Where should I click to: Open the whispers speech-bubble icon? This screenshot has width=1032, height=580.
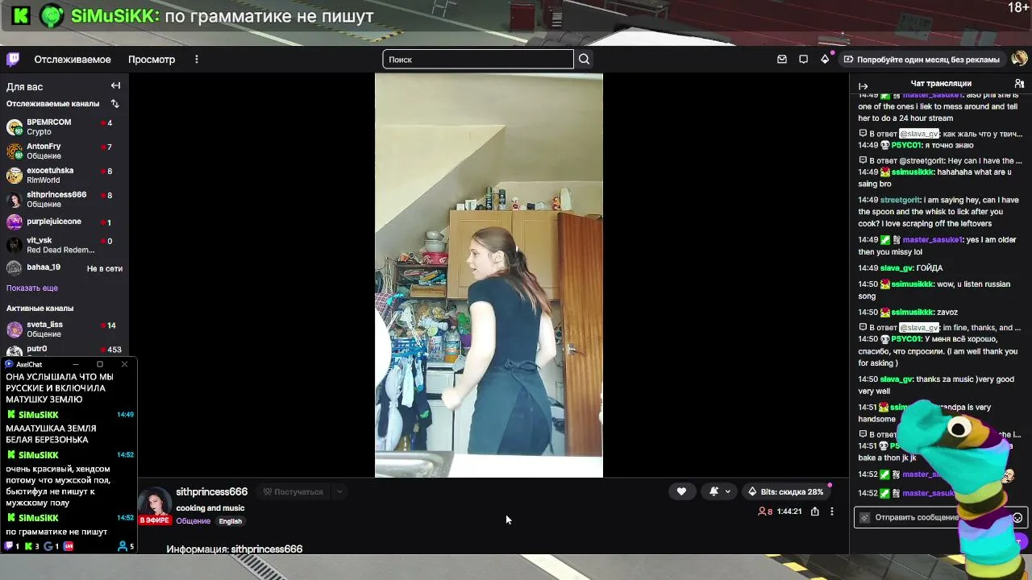[803, 59]
